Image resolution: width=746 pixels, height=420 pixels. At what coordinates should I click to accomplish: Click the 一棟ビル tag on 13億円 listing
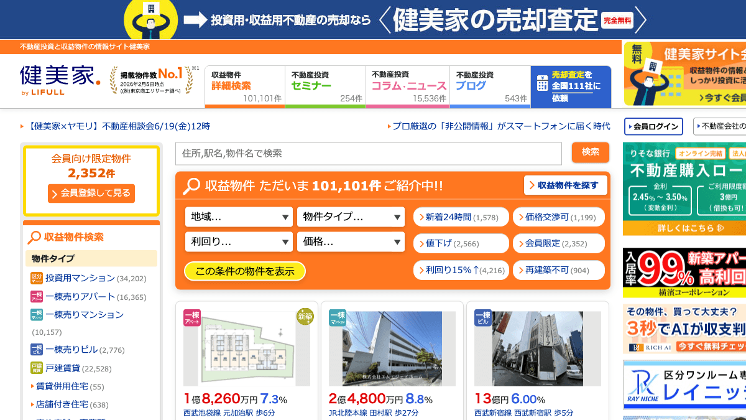point(483,318)
